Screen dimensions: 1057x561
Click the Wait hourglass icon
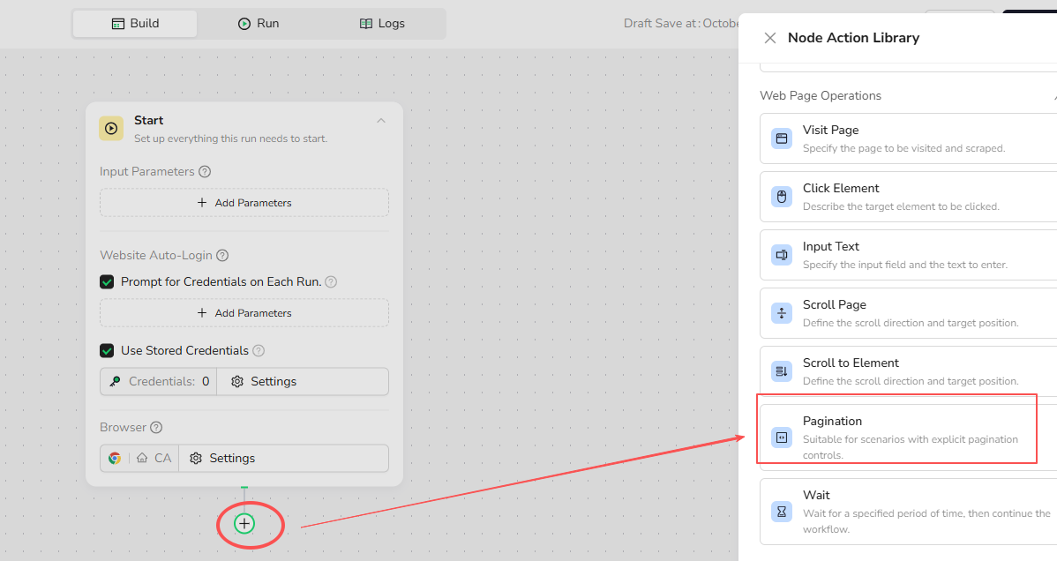781,512
